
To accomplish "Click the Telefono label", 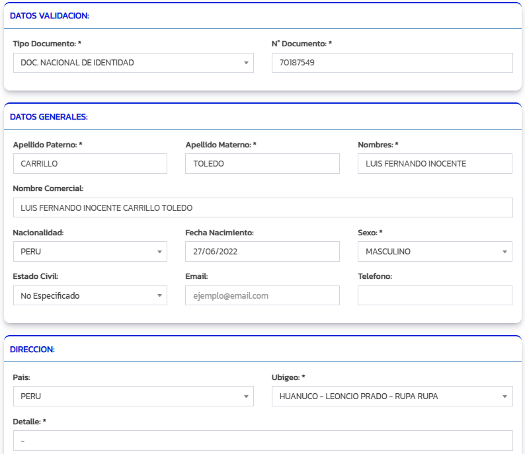I will pos(375,276).
